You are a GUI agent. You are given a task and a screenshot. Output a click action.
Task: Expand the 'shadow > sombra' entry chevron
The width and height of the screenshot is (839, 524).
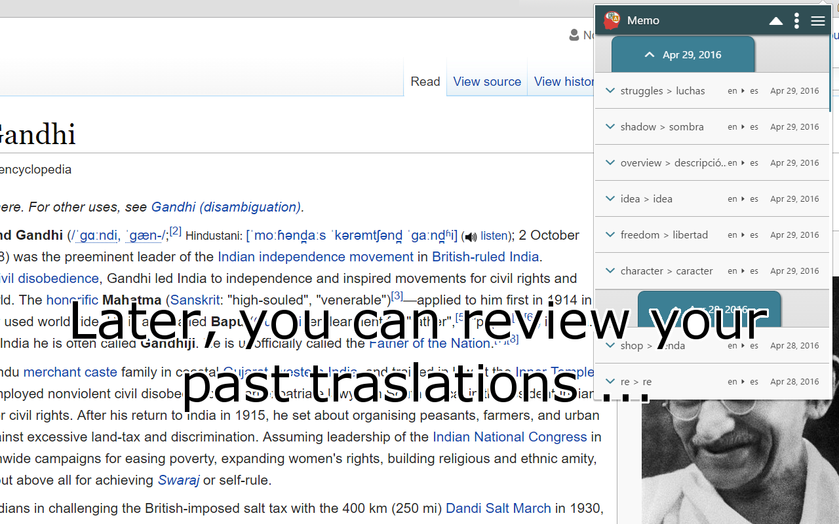click(x=610, y=126)
